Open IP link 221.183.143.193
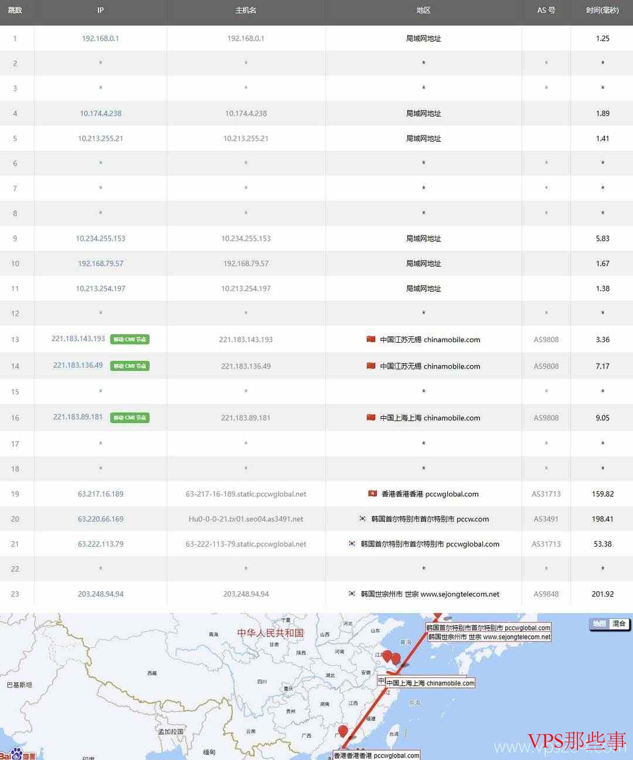The width and height of the screenshot is (633, 760). (79, 339)
